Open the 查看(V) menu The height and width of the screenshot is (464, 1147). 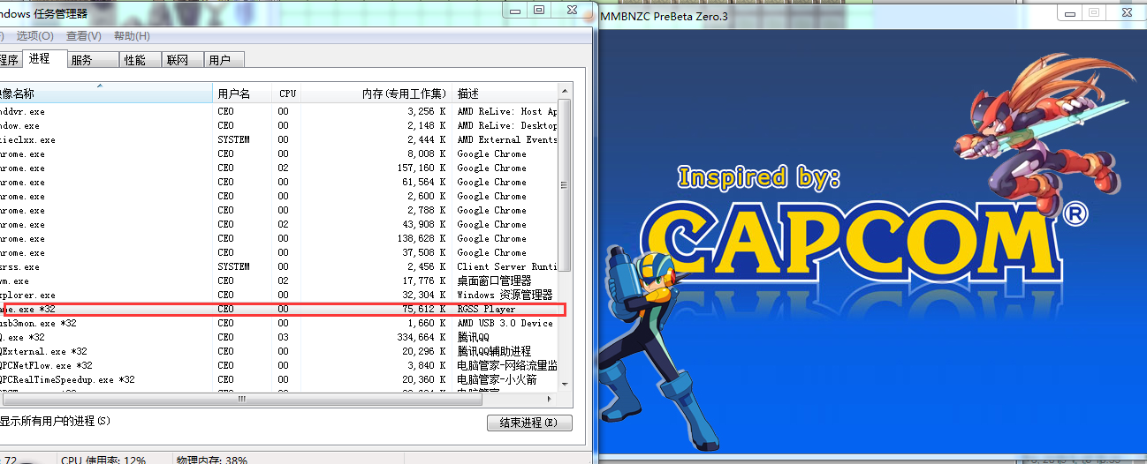(x=83, y=36)
